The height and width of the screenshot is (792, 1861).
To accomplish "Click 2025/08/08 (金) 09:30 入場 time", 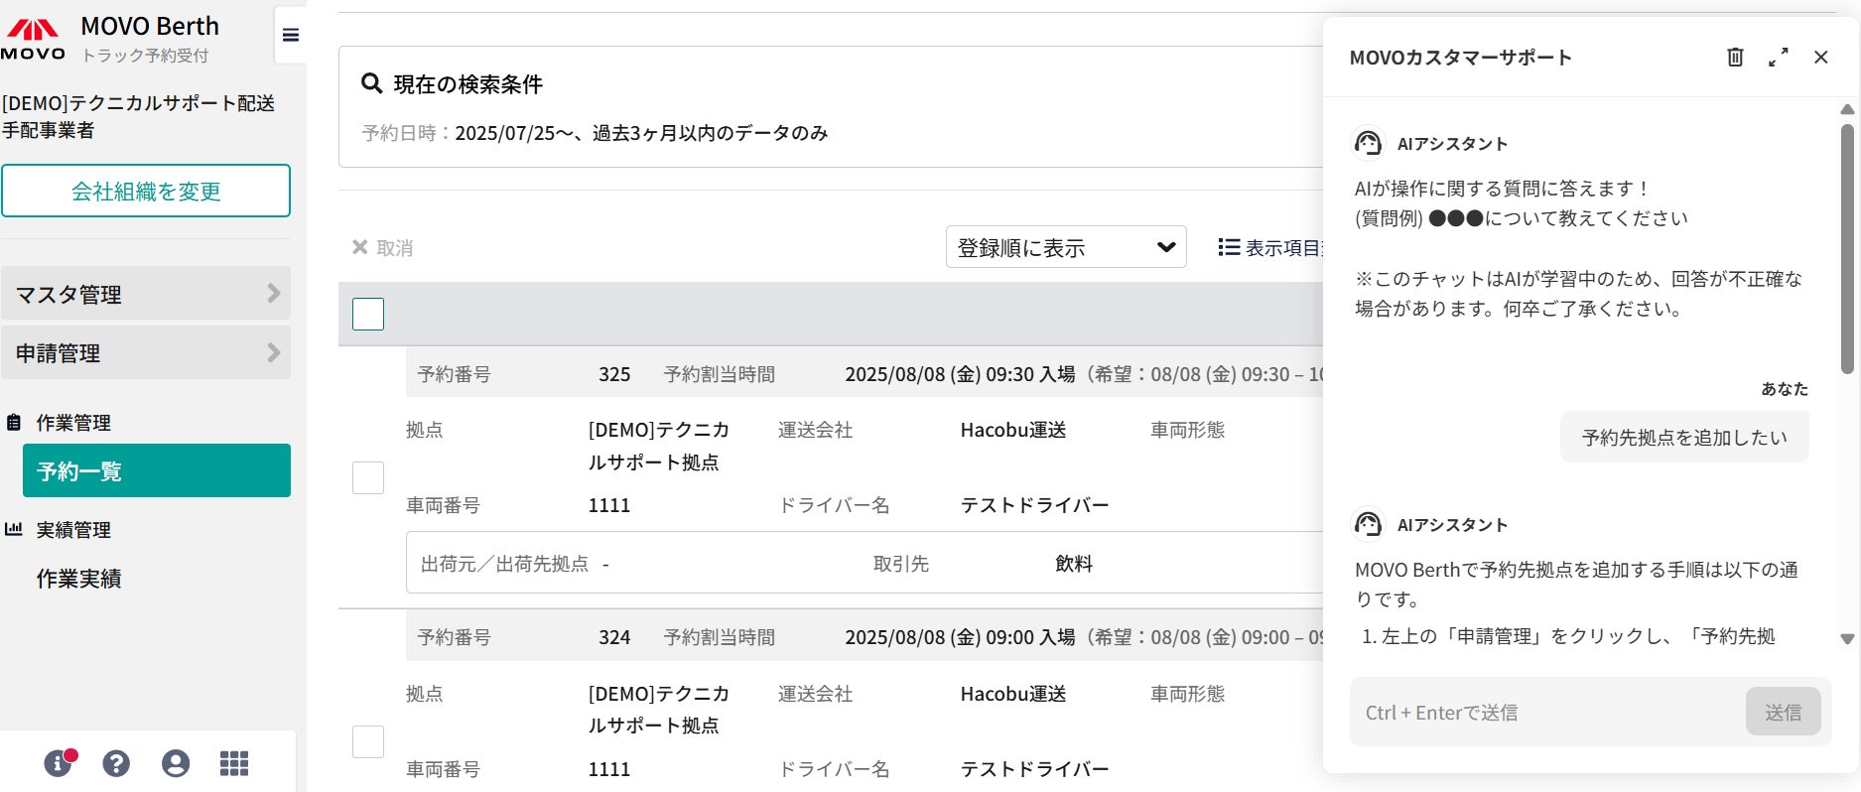I will pos(960,374).
